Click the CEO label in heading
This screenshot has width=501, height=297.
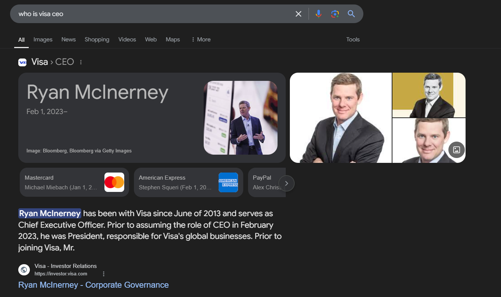[65, 62]
